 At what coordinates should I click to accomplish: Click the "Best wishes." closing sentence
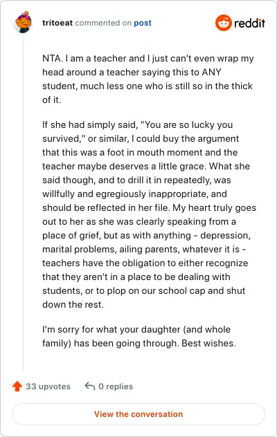[x=208, y=343]
